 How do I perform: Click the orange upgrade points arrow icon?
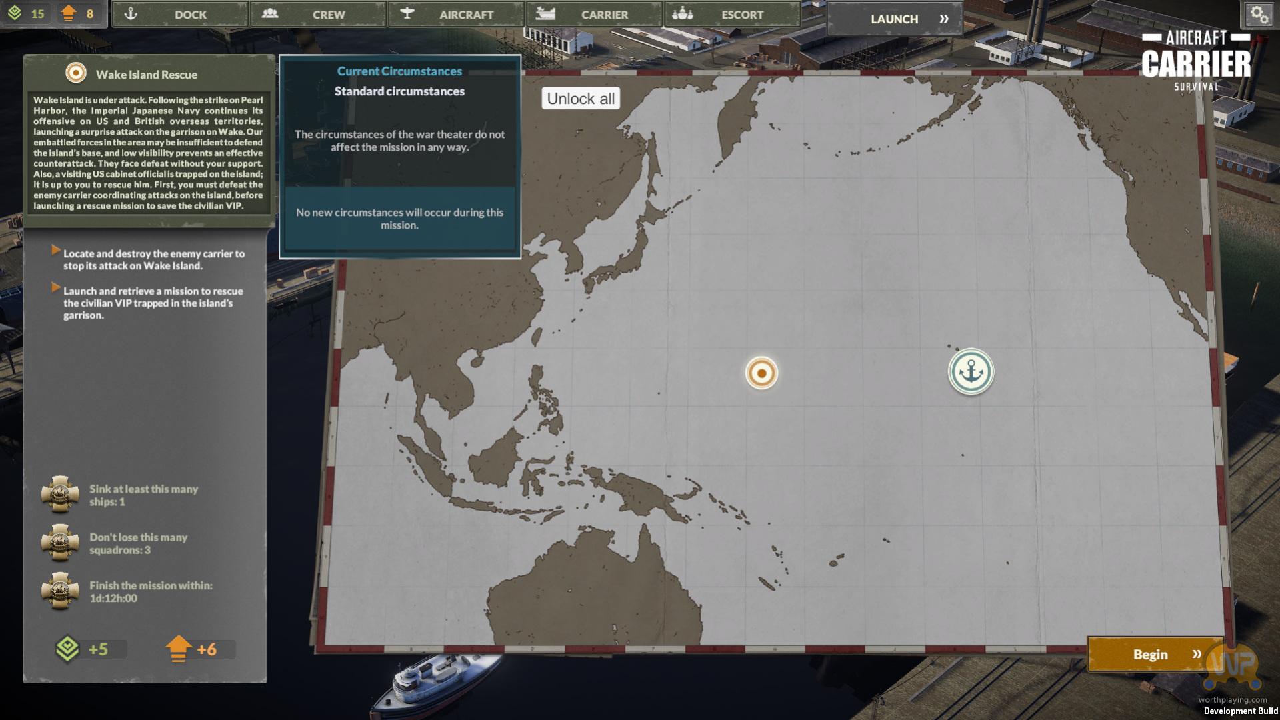click(68, 13)
